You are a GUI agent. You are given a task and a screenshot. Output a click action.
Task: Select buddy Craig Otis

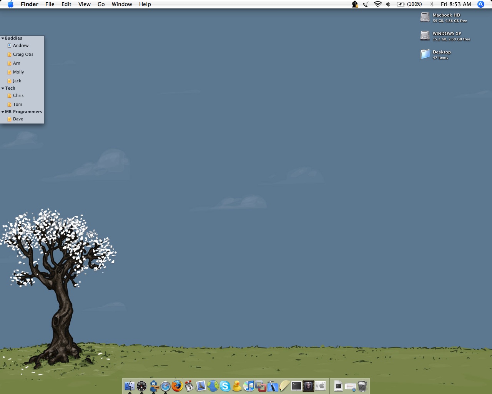coord(22,54)
